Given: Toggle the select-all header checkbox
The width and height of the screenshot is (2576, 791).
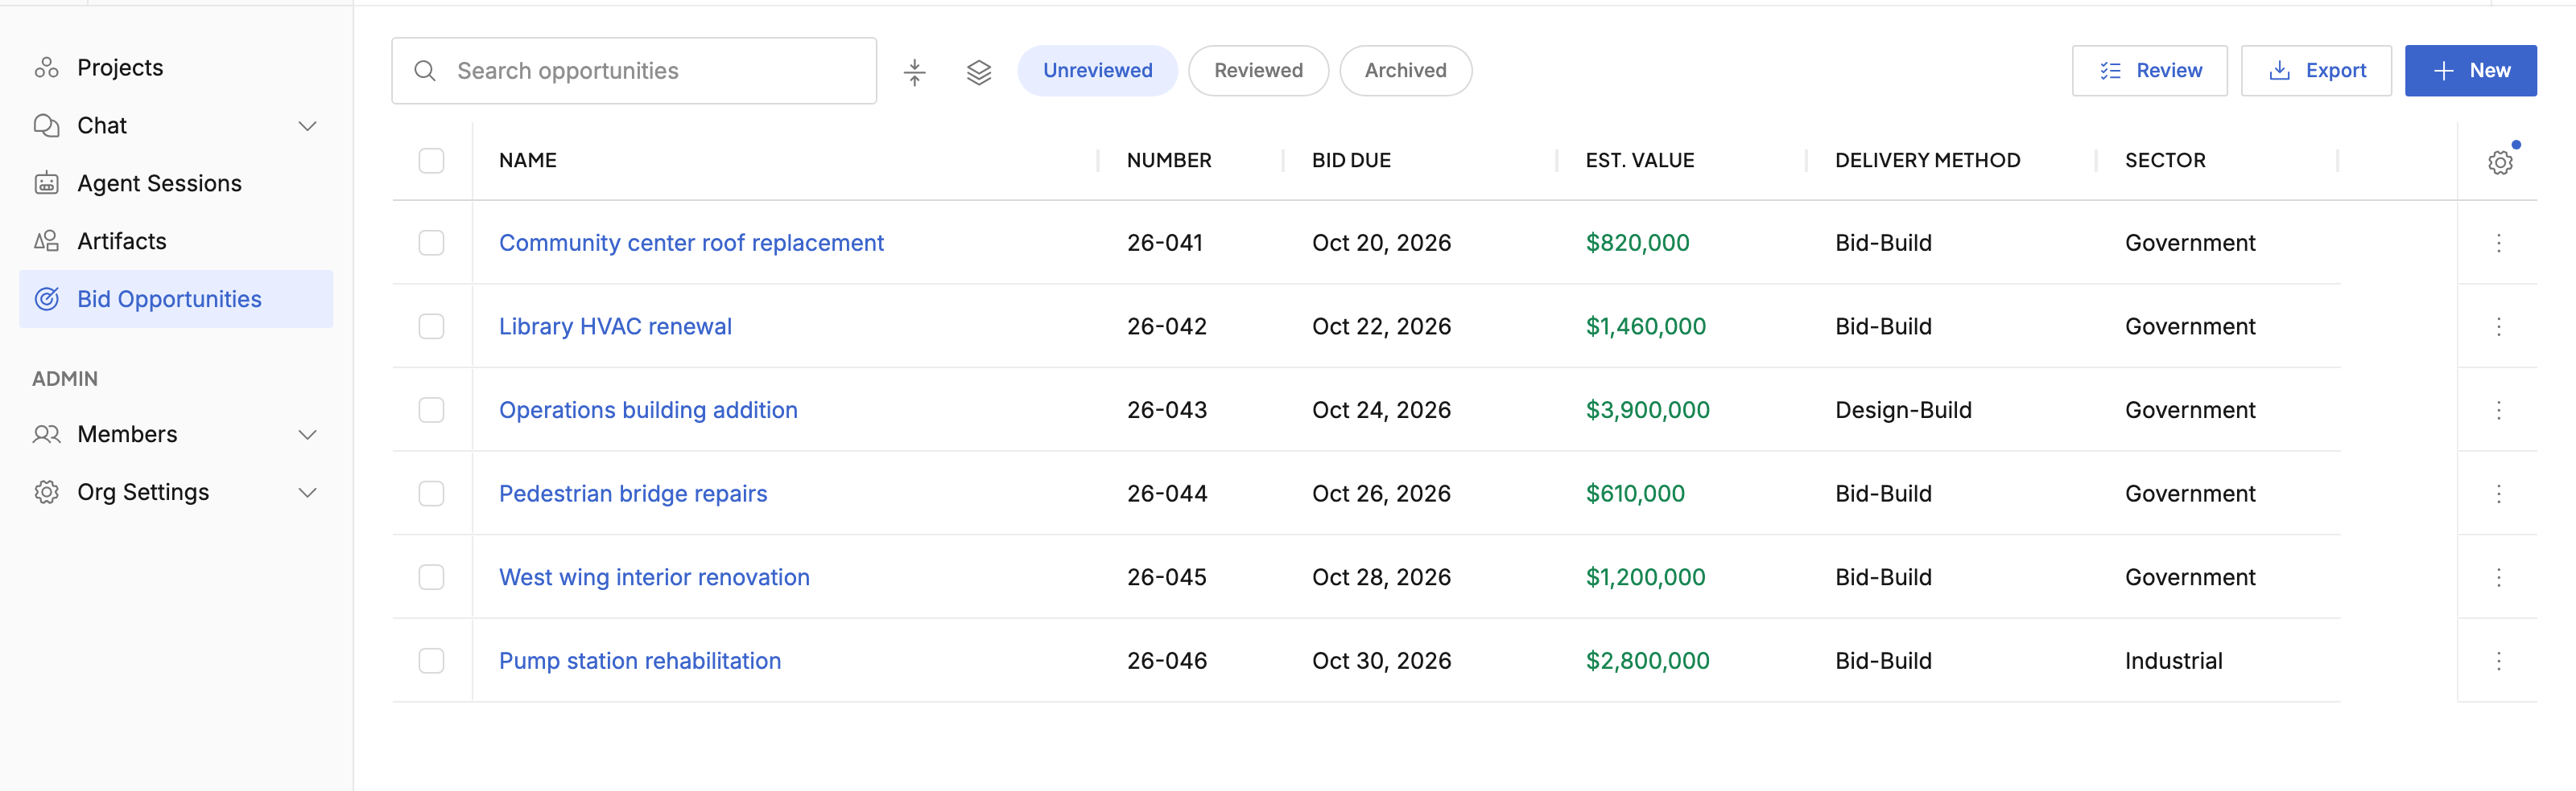Looking at the screenshot, I should 431,161.
